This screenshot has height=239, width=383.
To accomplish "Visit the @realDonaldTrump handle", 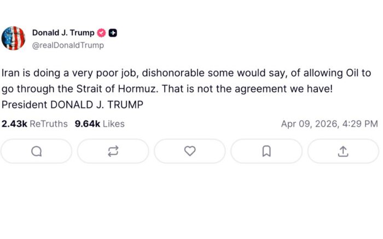I will tap(68, 45).
